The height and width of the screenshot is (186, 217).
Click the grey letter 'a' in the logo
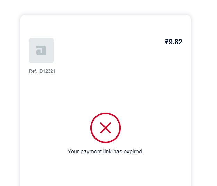[x=41, y=51]
